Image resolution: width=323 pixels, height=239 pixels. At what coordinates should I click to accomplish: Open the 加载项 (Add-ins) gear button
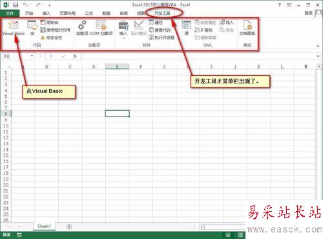82,28
